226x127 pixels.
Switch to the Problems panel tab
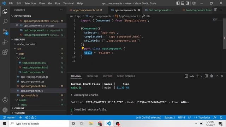click(92, 76)
